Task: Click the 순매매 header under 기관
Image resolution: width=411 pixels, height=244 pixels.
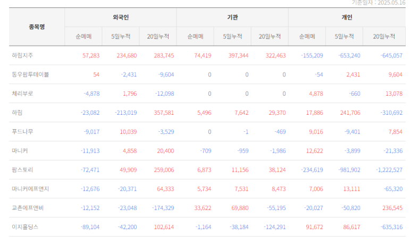Action: (x=195, y=37)
